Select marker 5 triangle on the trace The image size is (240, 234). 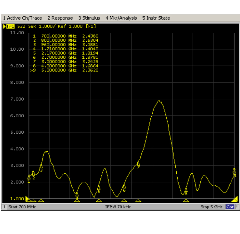point(99,187)
